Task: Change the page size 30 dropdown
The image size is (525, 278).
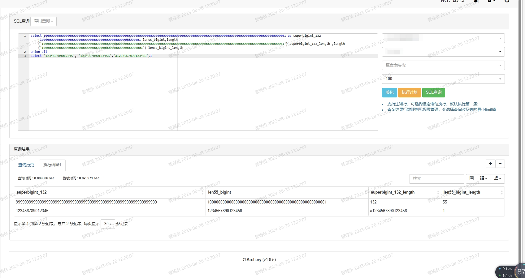Action: (108, 224)
